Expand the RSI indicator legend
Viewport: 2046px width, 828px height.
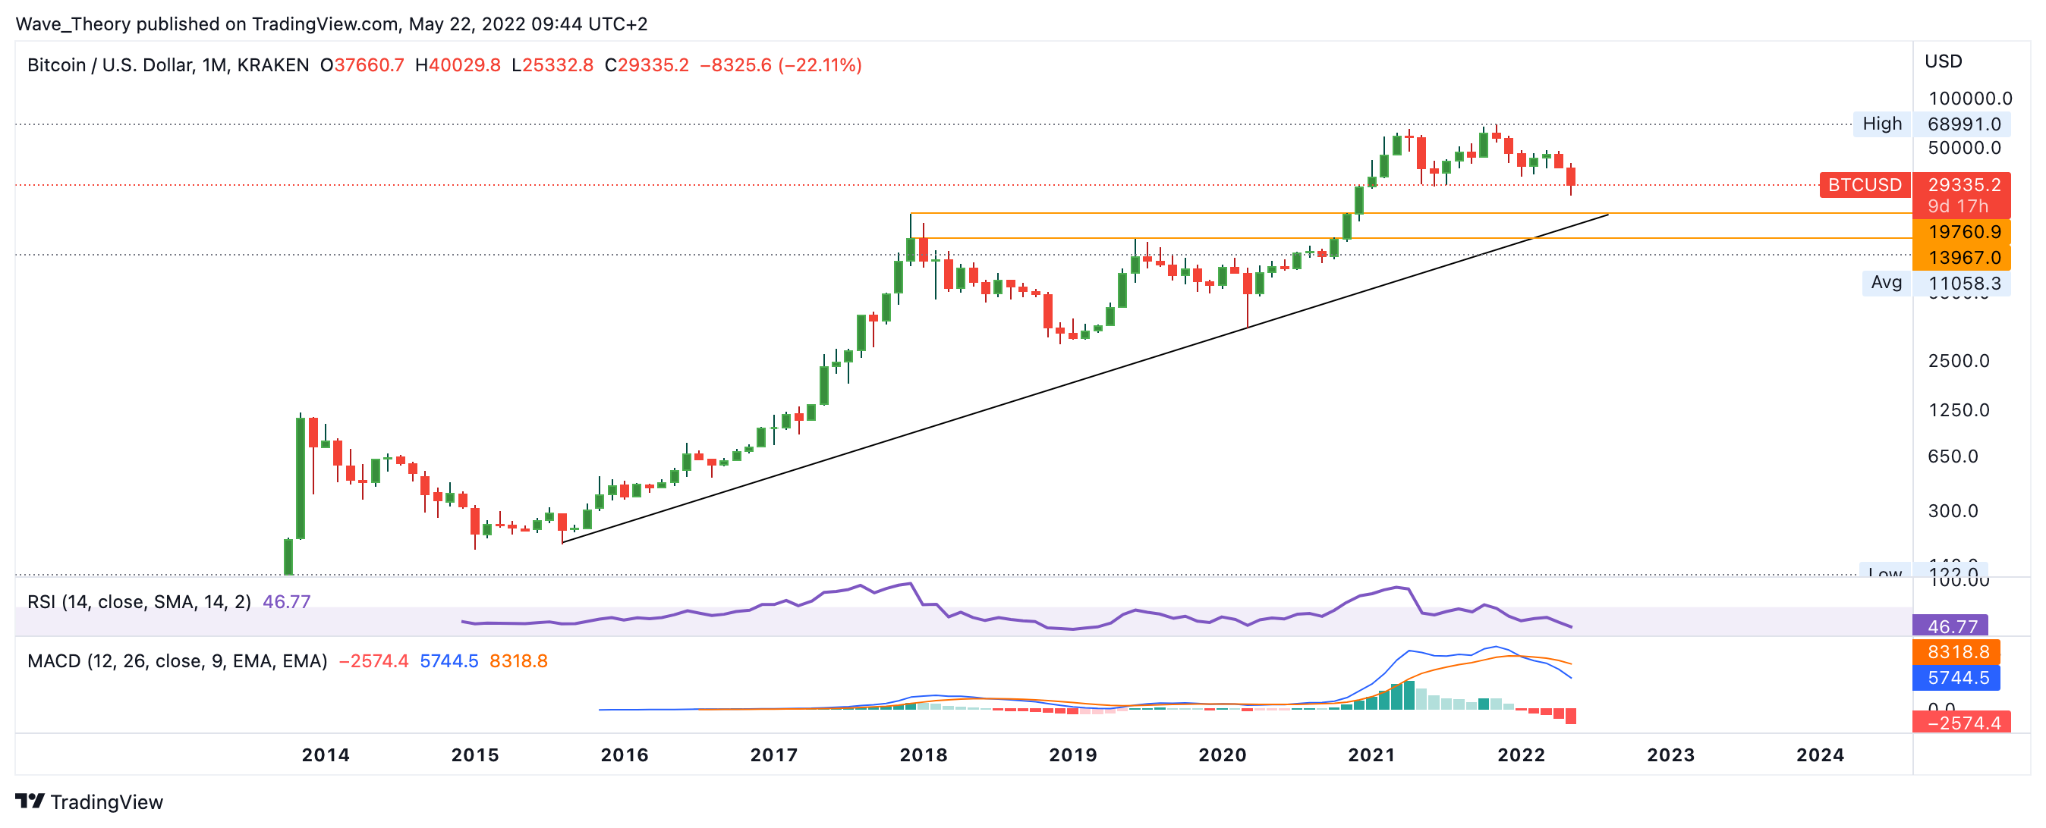(138, 602)
